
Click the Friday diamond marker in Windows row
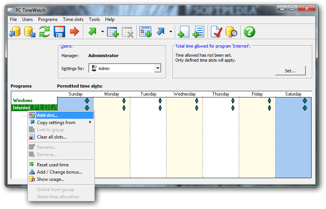(x=270, y=101)
